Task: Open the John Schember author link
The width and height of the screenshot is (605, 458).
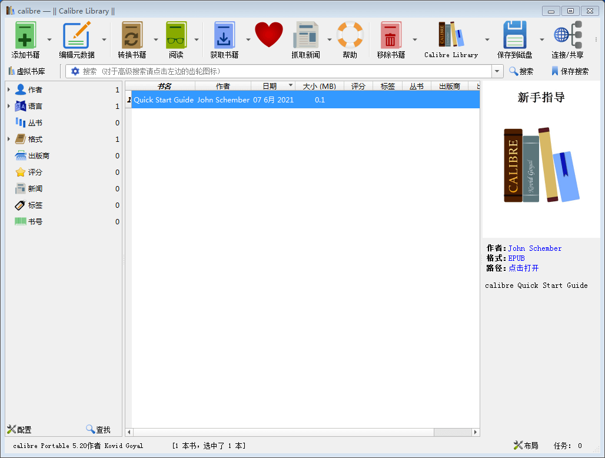Action: click(535, 248)
